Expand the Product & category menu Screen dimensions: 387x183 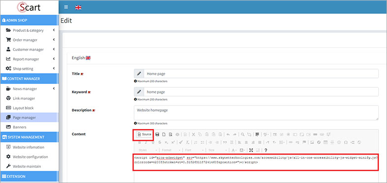[x=30, y=30]
